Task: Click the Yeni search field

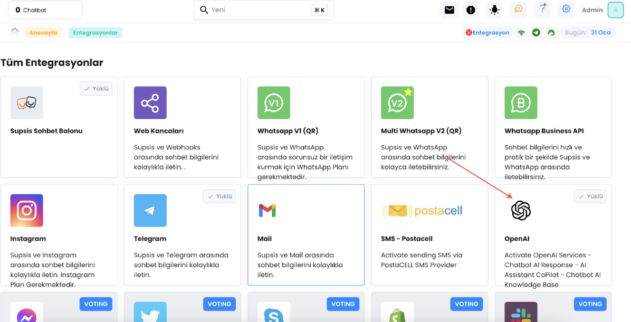Action: (x=264, y=10)
